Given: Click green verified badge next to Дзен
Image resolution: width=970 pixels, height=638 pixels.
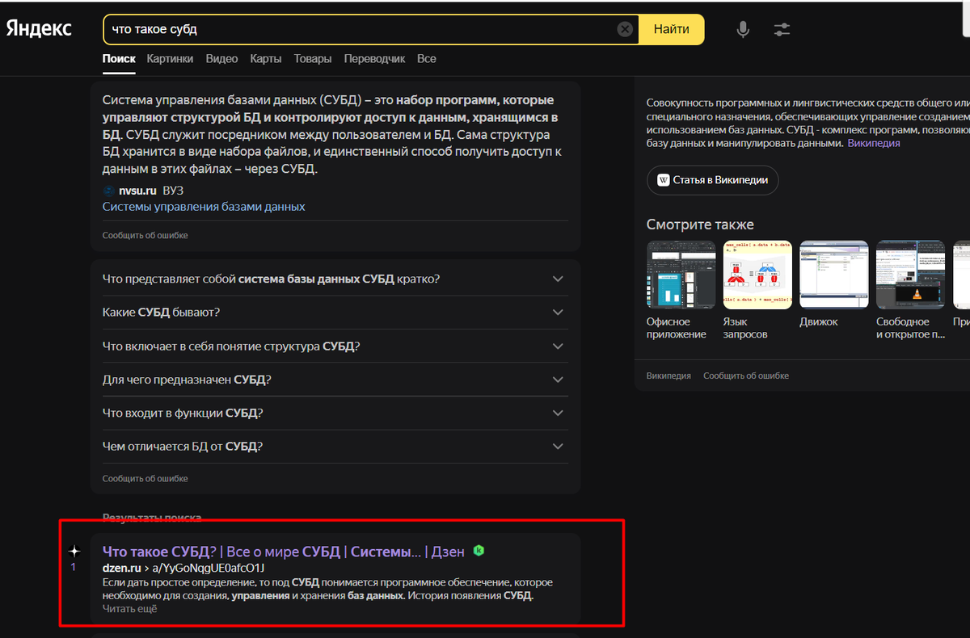Looking at the screenshot, I should [479, 551].
